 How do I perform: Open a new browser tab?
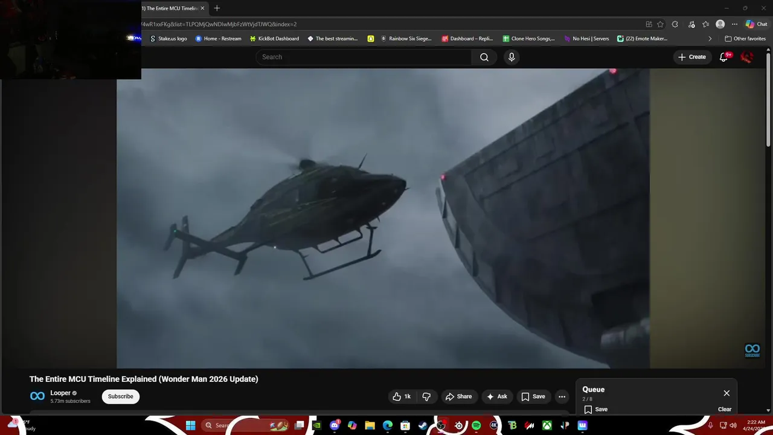coord(217,8)
